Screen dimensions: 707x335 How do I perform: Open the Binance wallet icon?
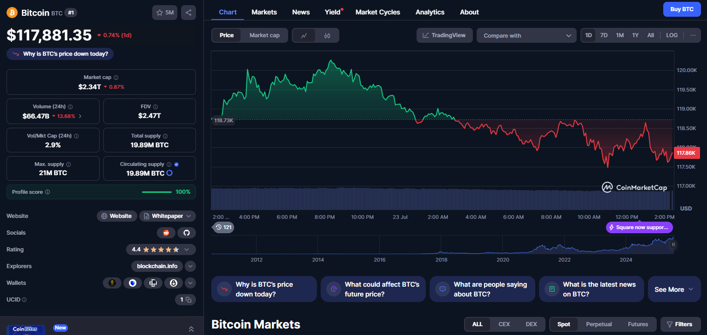pyautogui.click(x=112, y=283)
